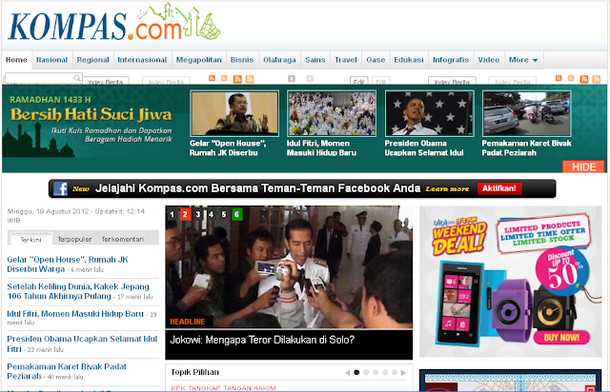This screenshot has height=392, width=610.
Task: Select the active black Topik Pilihan dot
Action: [x=356, y=372]
